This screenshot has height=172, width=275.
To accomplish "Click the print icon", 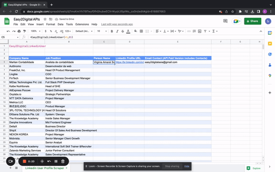I will (19, 31).
